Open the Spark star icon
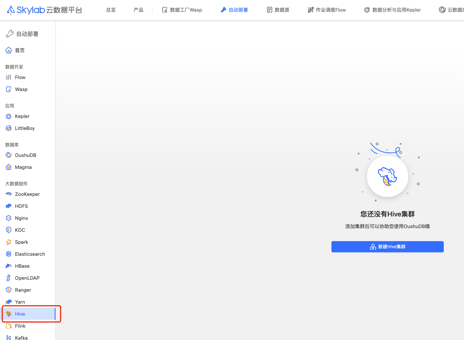This screenshot has width=464, height=340. click(x=9, y=242)
